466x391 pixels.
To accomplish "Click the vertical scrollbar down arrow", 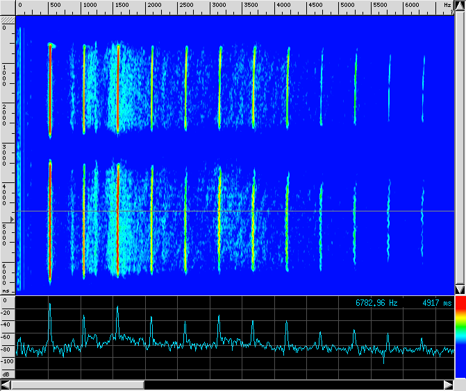I will pyautogui.click(x=459, y=289).
